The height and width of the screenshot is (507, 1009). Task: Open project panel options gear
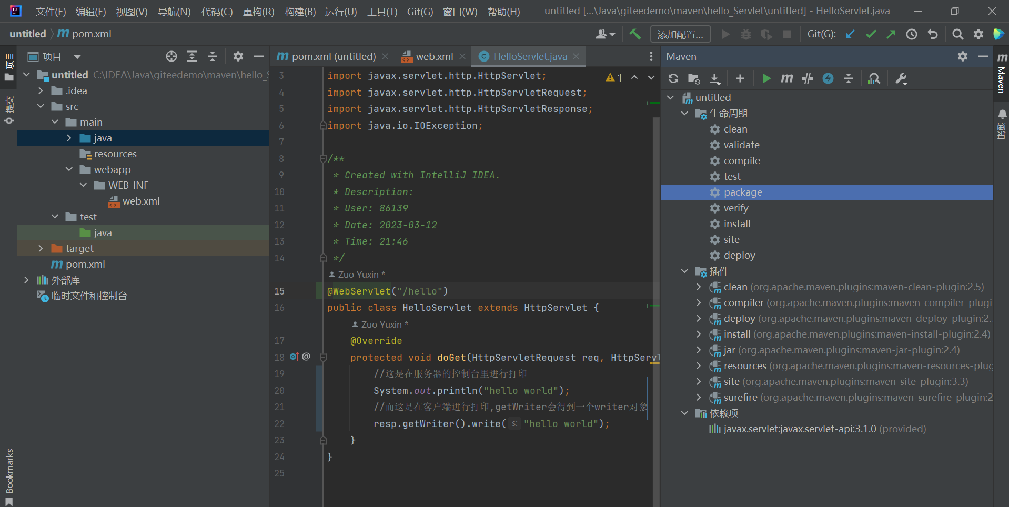pos(238,56)
